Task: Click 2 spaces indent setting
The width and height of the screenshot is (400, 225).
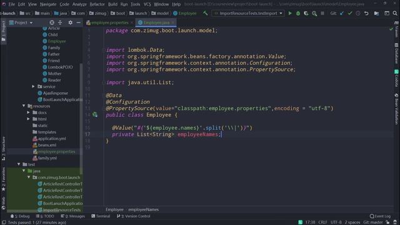Action: [352, 222]
